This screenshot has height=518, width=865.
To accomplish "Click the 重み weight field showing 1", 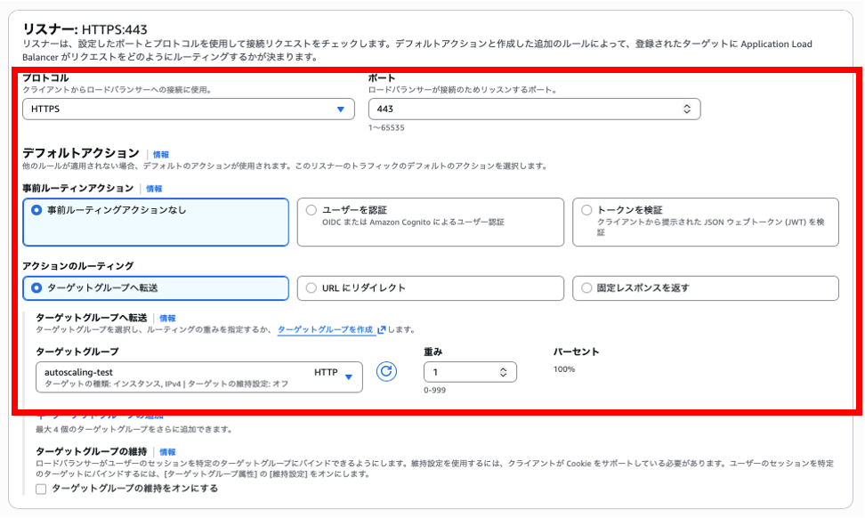I will pyautogui.click(x=470, y=372).
